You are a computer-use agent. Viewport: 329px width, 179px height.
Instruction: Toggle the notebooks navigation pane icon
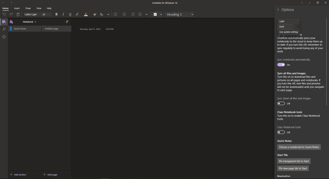[4, 22]
